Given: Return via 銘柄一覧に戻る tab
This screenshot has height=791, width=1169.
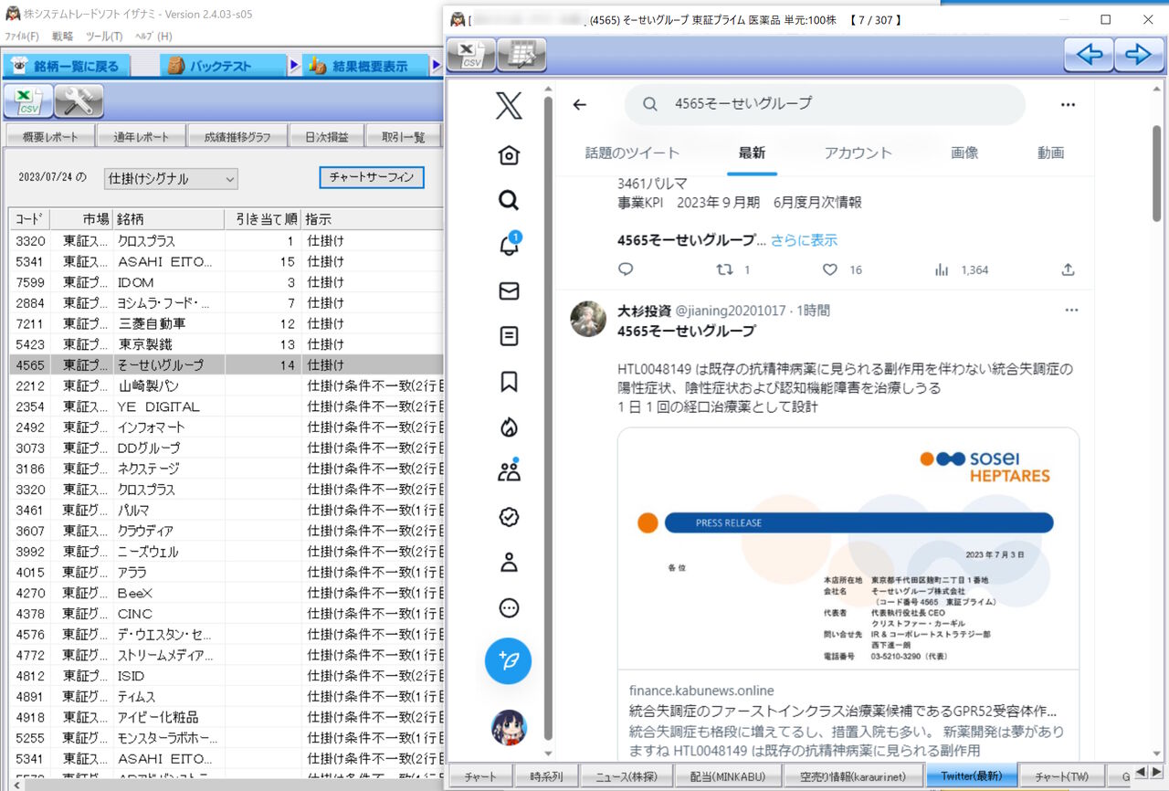Looking at the screenshot, I should click(x=66, y=66).
